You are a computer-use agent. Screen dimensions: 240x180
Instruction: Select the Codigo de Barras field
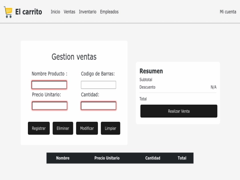[98, 85]
